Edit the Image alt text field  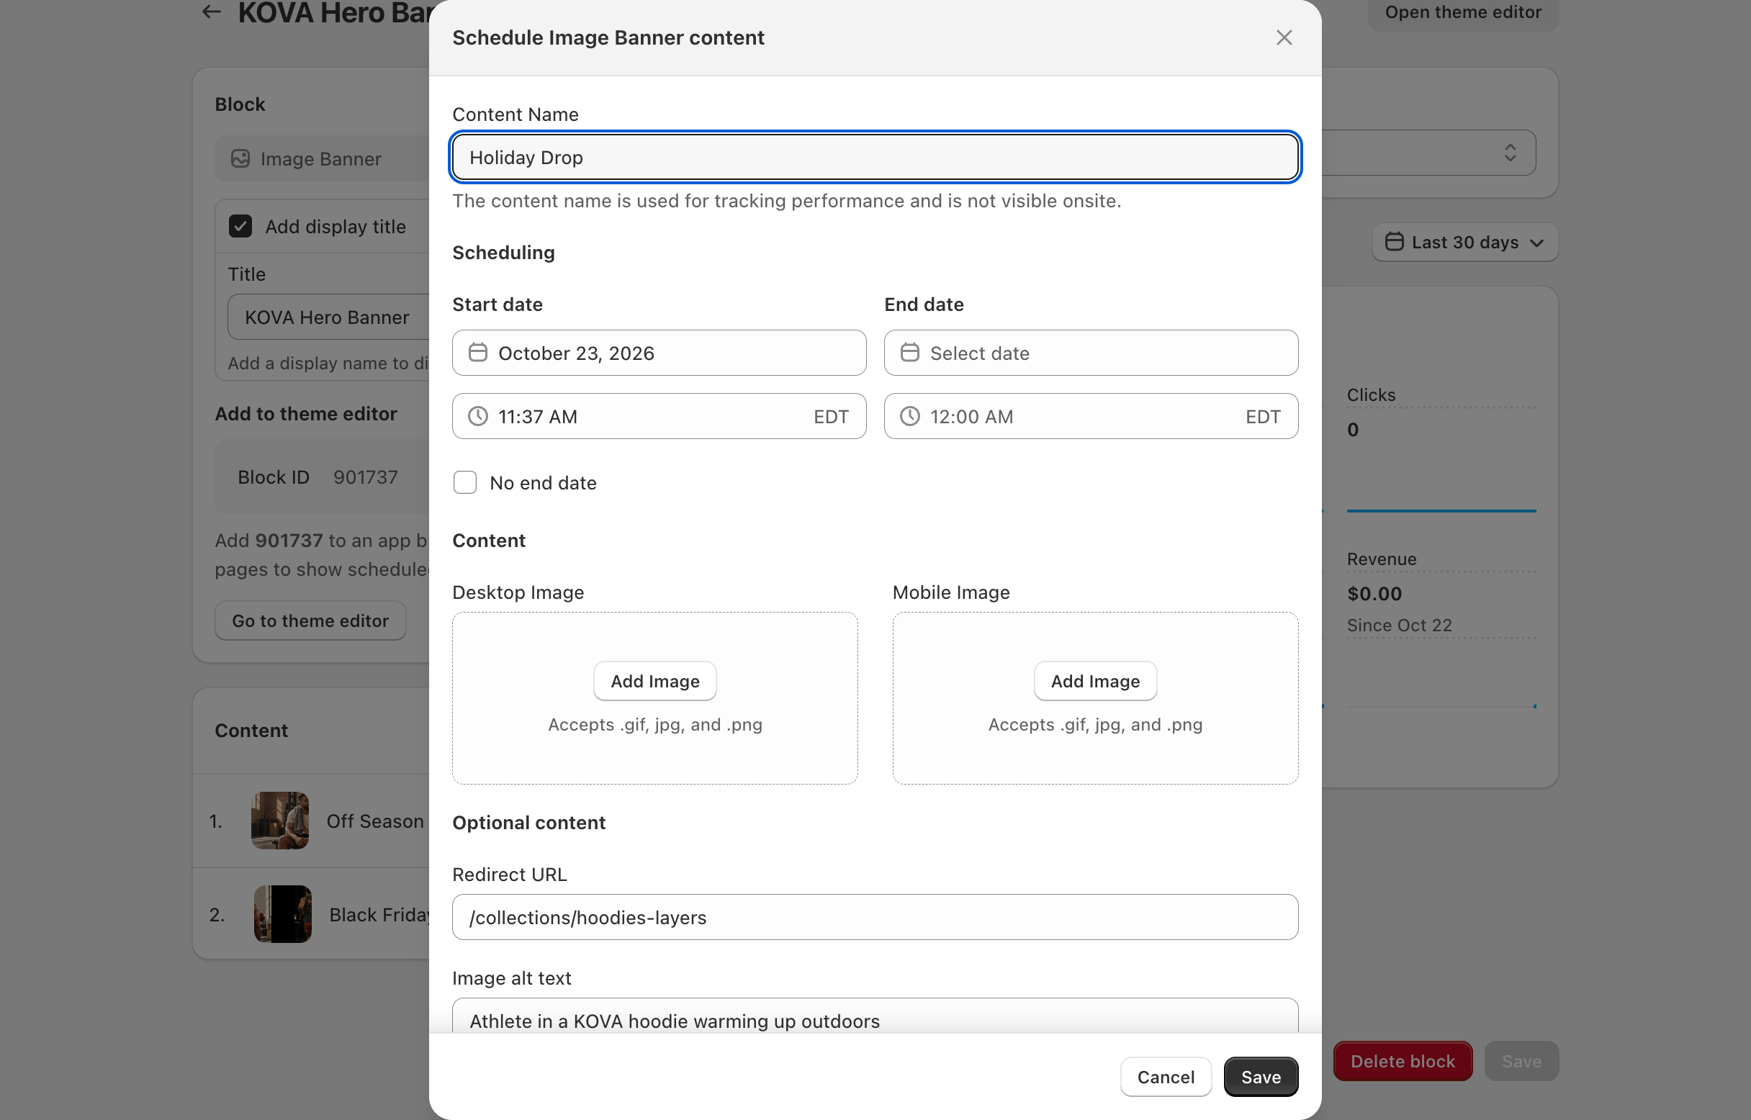tap(875, 1016)
